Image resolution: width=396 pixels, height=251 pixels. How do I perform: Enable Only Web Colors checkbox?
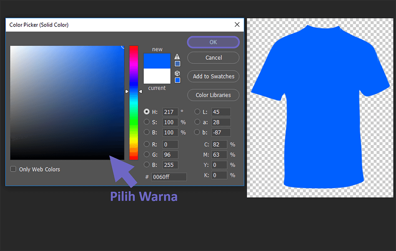(13, 169)
